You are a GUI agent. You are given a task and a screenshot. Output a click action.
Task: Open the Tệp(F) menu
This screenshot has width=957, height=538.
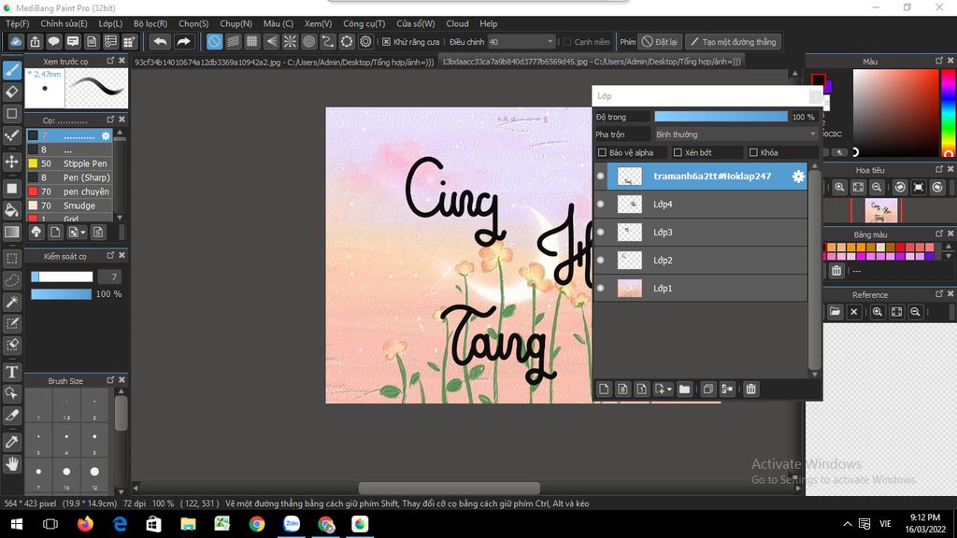tap(17, 23)
